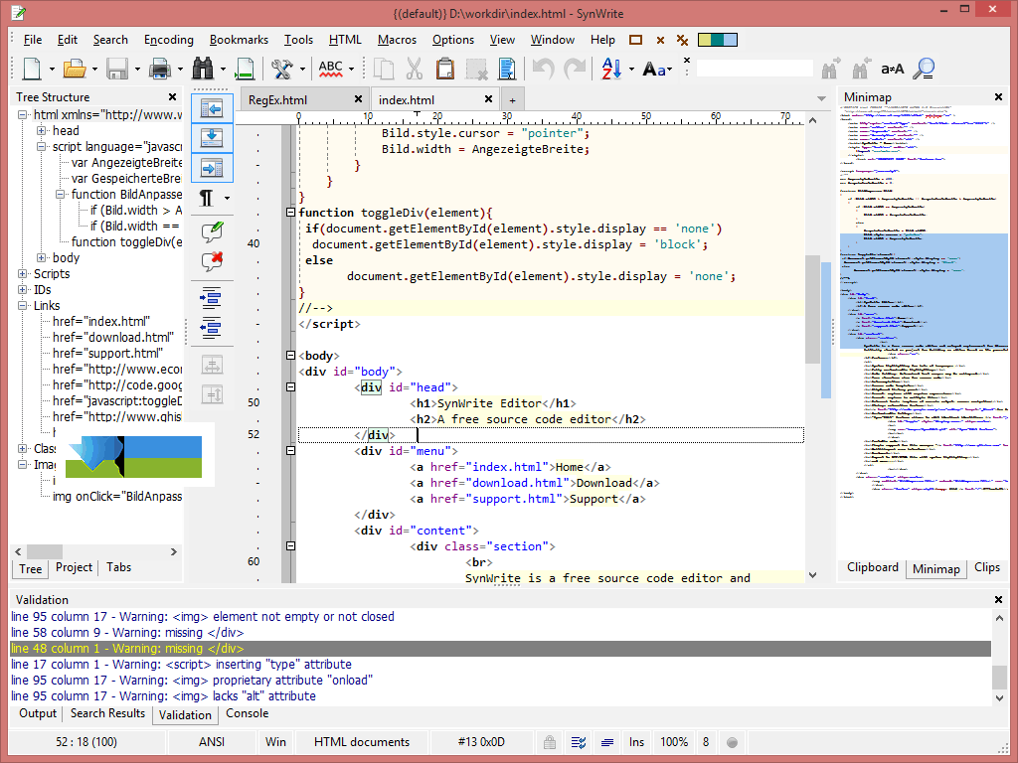This screenshot has width=1018, height=763.
Task: Close the Validation panel
Action: point(998,599)
